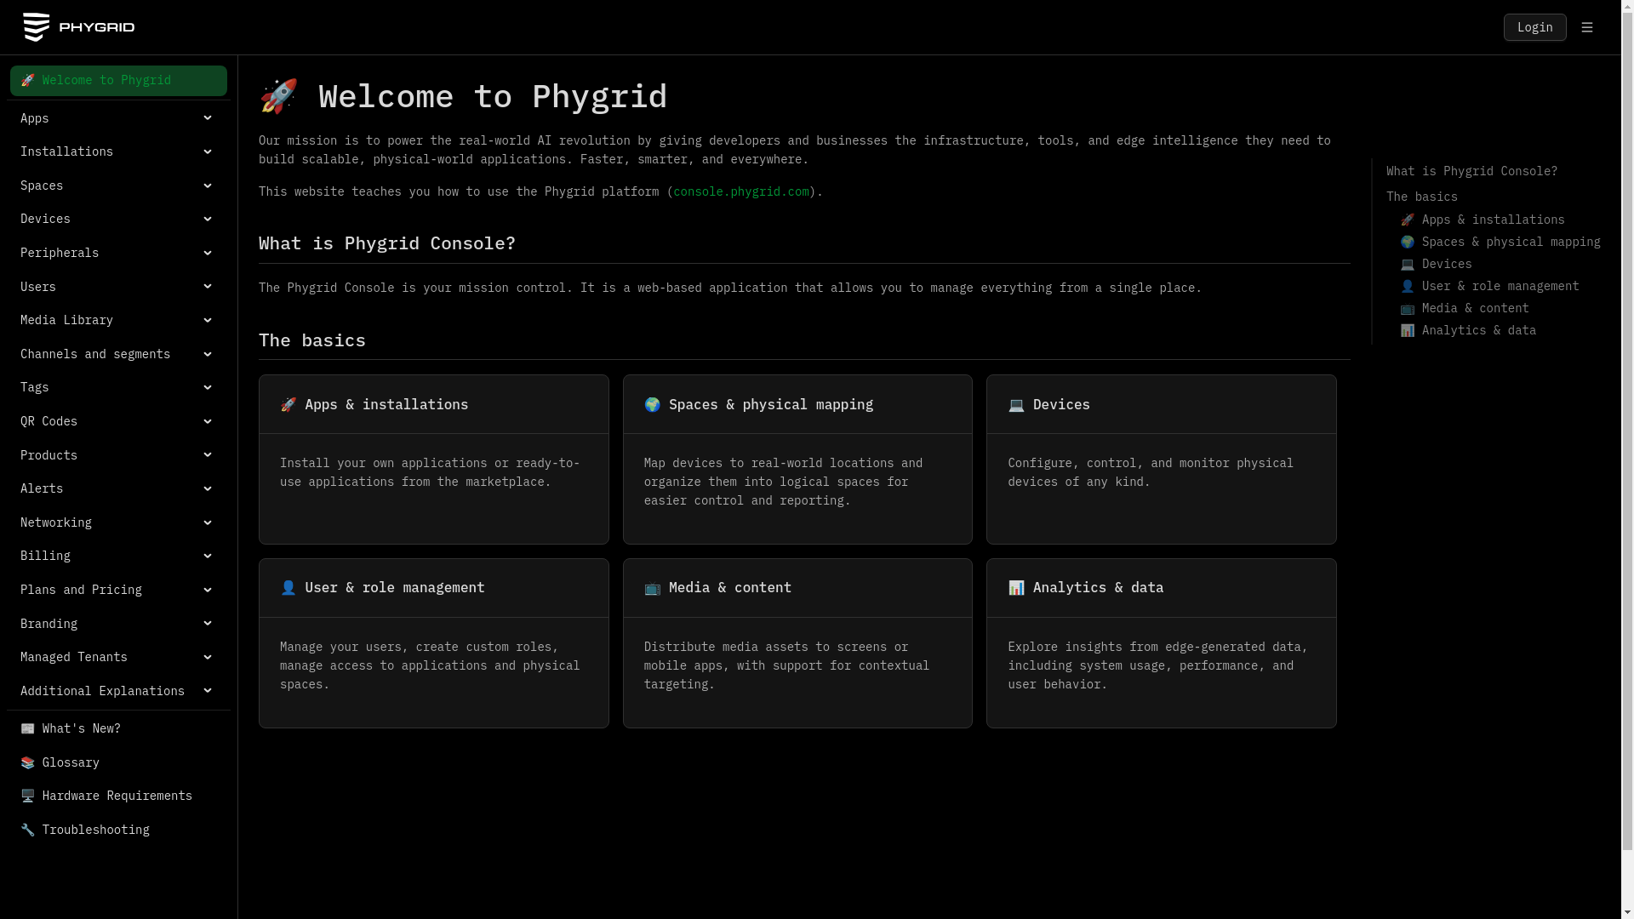The image size is (1634, 919).
Task: Click the books icon beside Glossary
Action: [28, 762]
